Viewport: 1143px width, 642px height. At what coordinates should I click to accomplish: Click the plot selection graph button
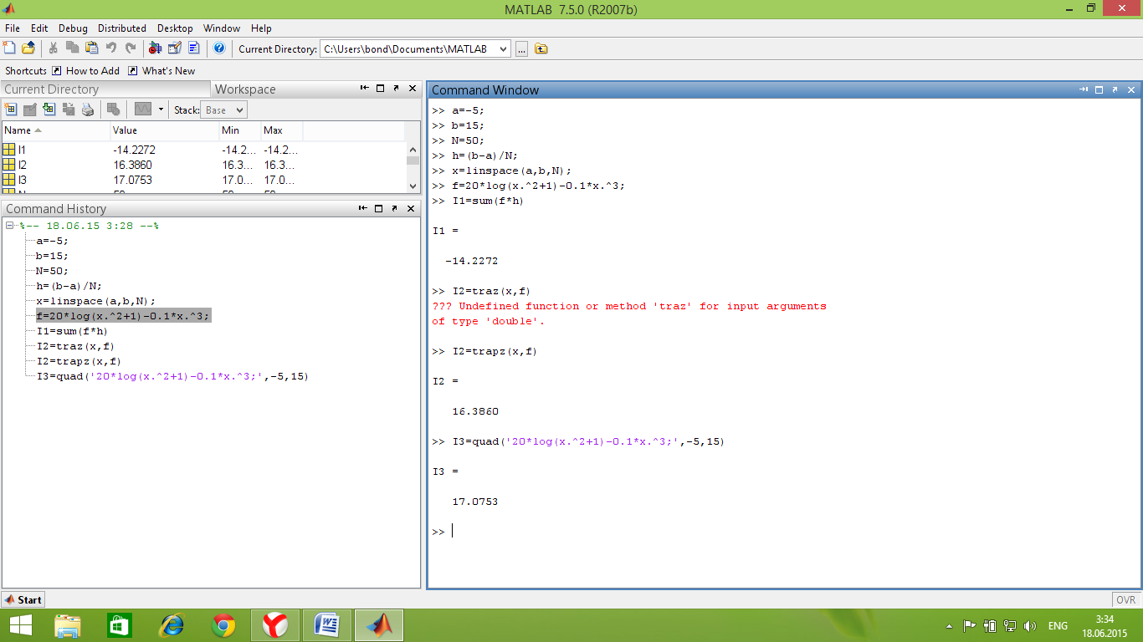143,110
